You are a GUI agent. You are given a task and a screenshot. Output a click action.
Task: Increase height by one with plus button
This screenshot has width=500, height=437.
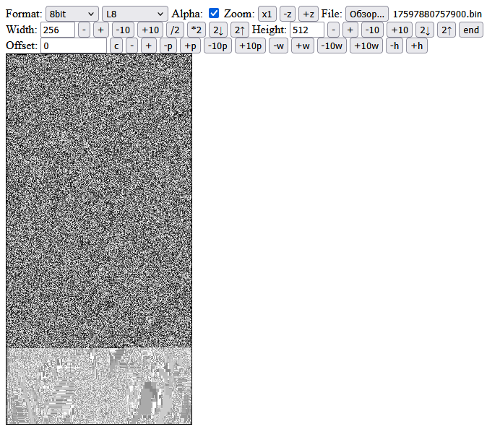tap(350, 30)
